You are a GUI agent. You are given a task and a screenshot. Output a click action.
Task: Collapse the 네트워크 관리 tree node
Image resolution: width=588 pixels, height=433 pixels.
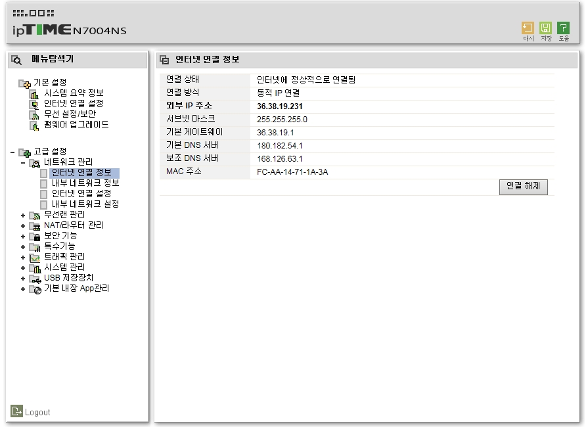click(x=23, y=163)
